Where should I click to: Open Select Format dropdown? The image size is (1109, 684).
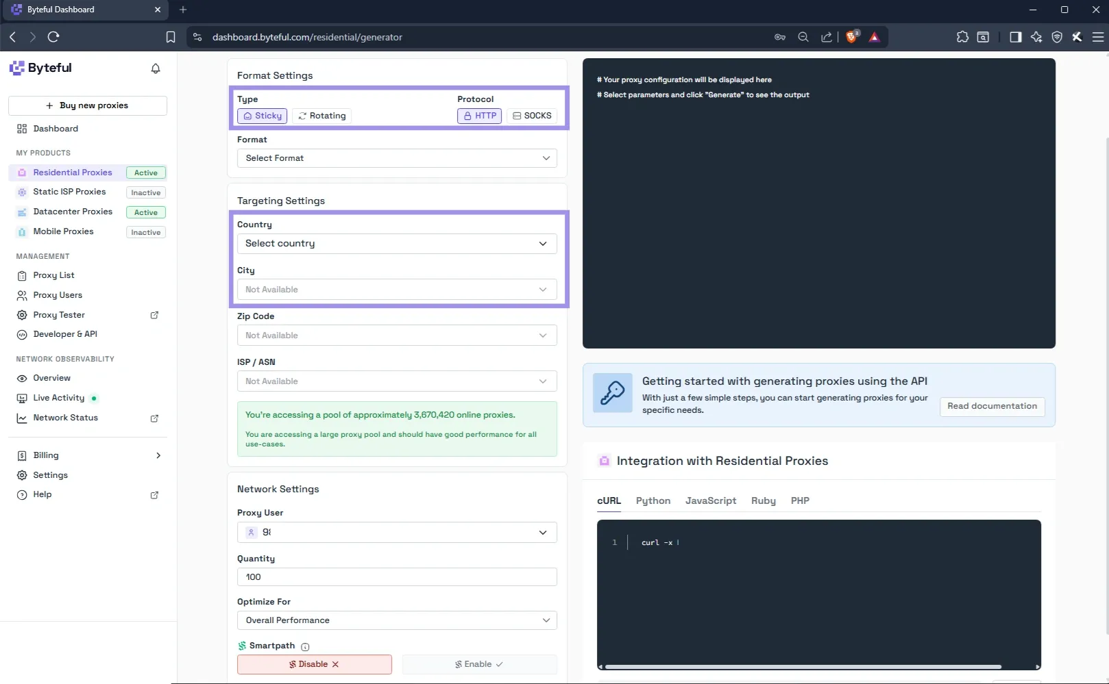tap(397, 158)
